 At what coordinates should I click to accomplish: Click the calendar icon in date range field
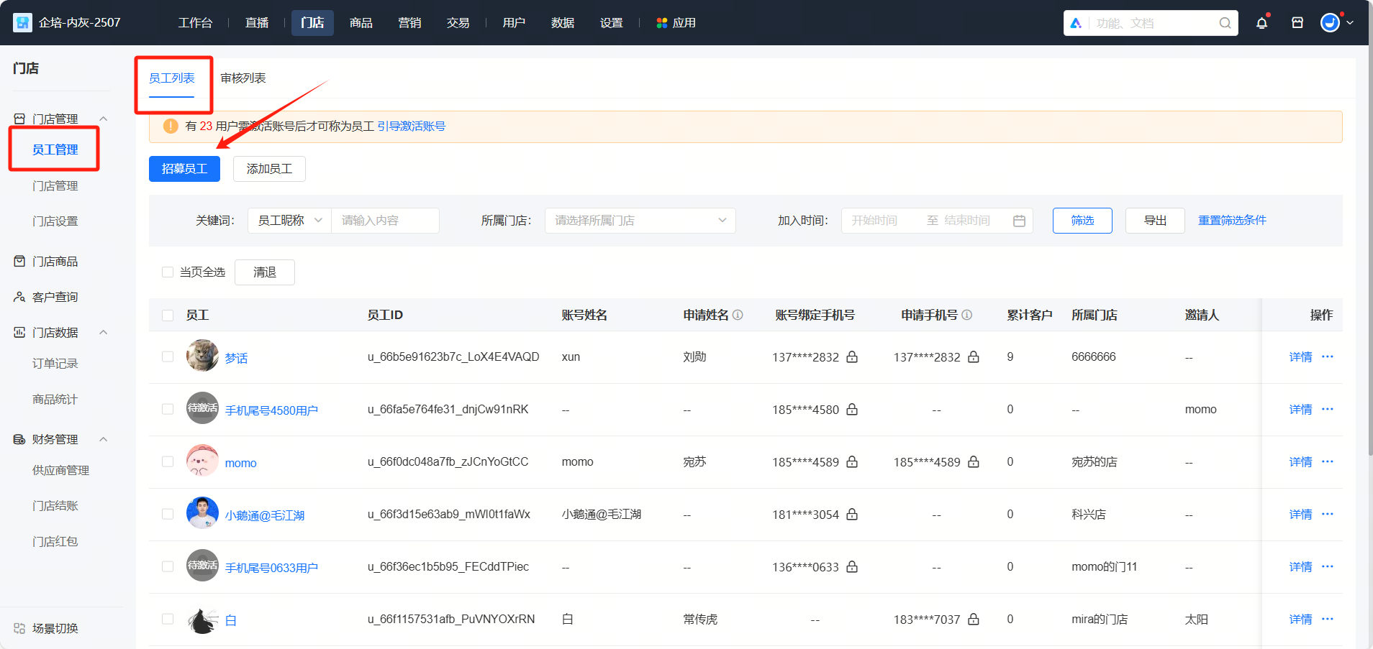1019,221
